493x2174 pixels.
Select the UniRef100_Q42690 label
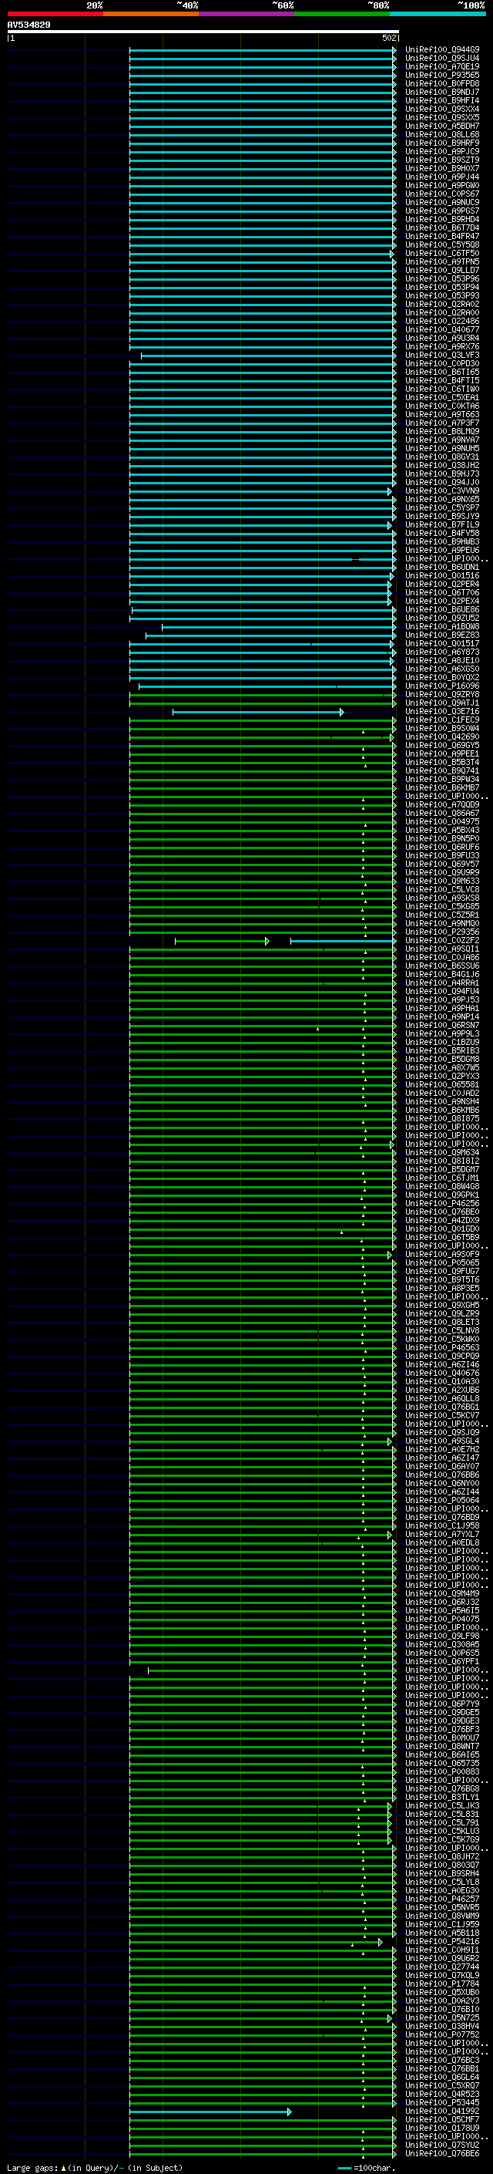click(x=442, y=736)
